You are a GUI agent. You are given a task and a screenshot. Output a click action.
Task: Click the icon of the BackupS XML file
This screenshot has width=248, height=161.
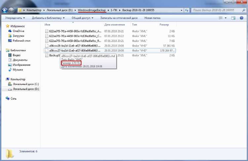pos(47,55)
